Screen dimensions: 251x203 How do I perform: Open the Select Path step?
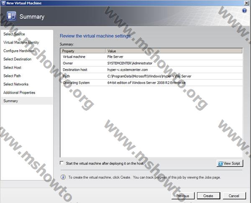pos(12,76)
